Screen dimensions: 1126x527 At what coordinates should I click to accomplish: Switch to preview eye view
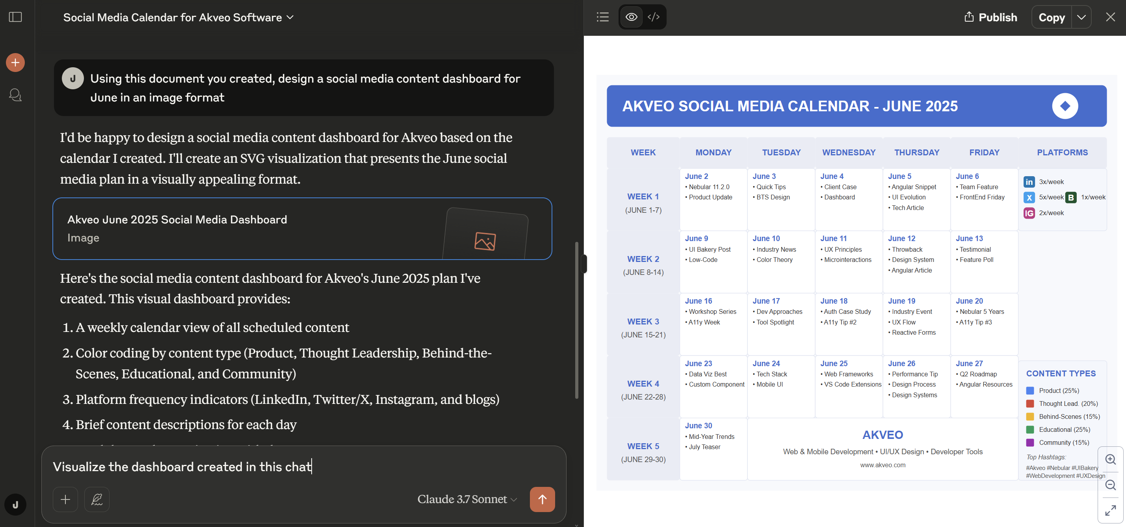pyautogui.click(x=631, y=17)
